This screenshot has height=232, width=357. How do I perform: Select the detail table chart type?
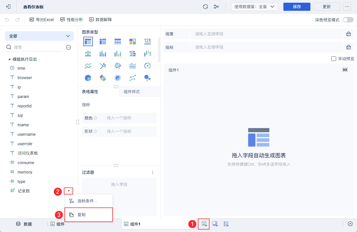click(x=118, y=41)
